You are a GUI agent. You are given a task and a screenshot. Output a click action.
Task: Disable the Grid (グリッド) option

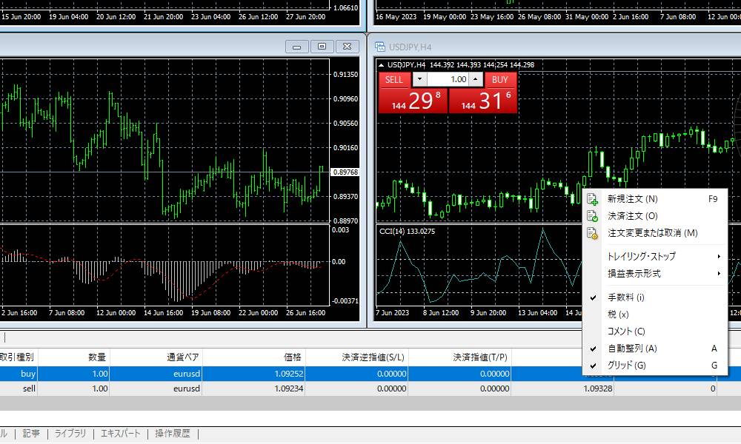(x=626, y=366)
